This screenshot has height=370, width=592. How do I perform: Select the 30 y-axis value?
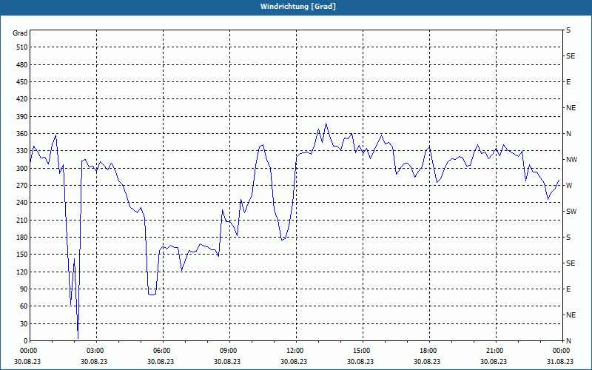[24, 323]
